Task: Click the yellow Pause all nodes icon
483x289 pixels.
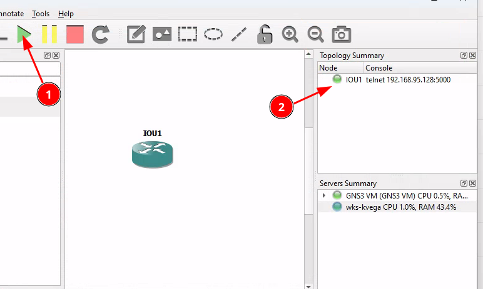Action: (x=49, y=34)
